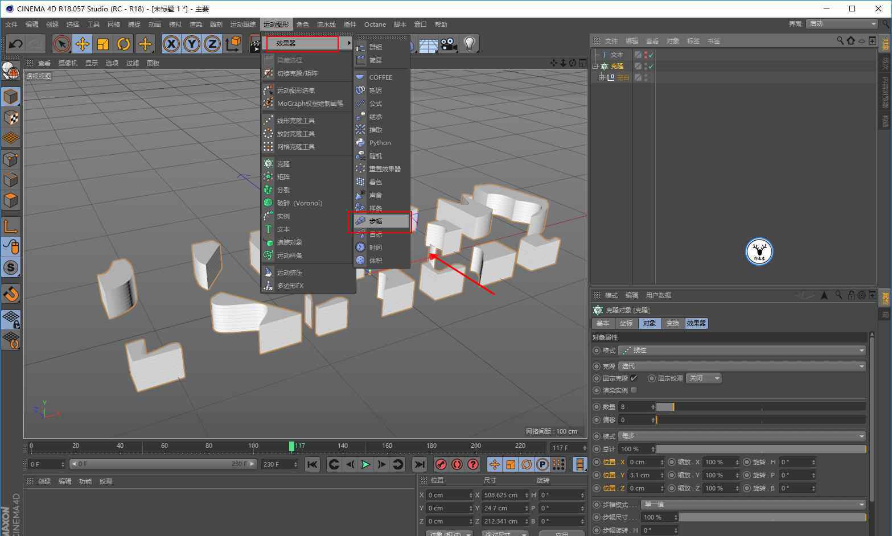Go to end of animation
892x536 pixels.
[x=419, y=464]
